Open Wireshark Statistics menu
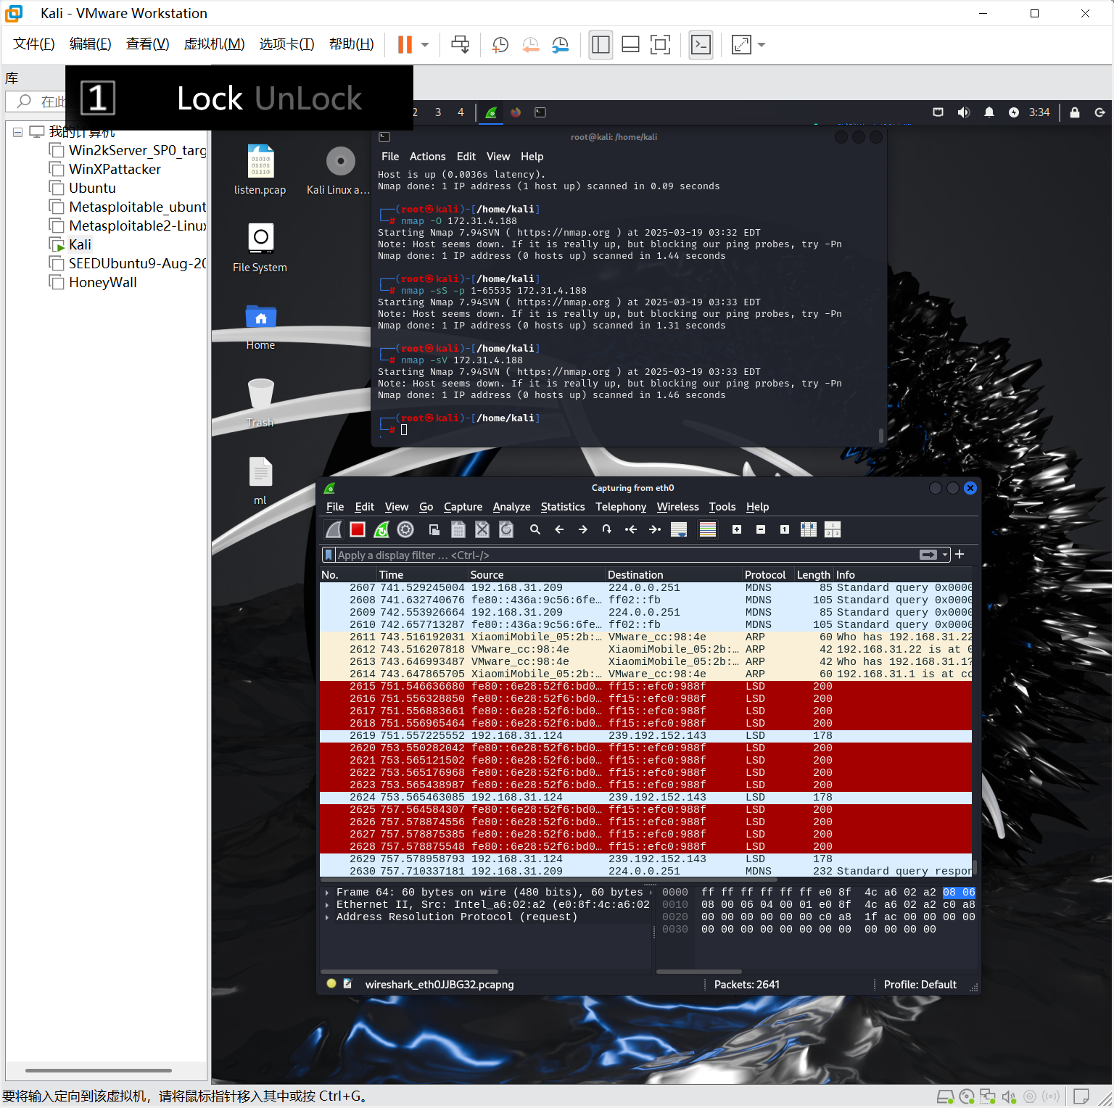1114x1108 pixels. click(563, 507)
